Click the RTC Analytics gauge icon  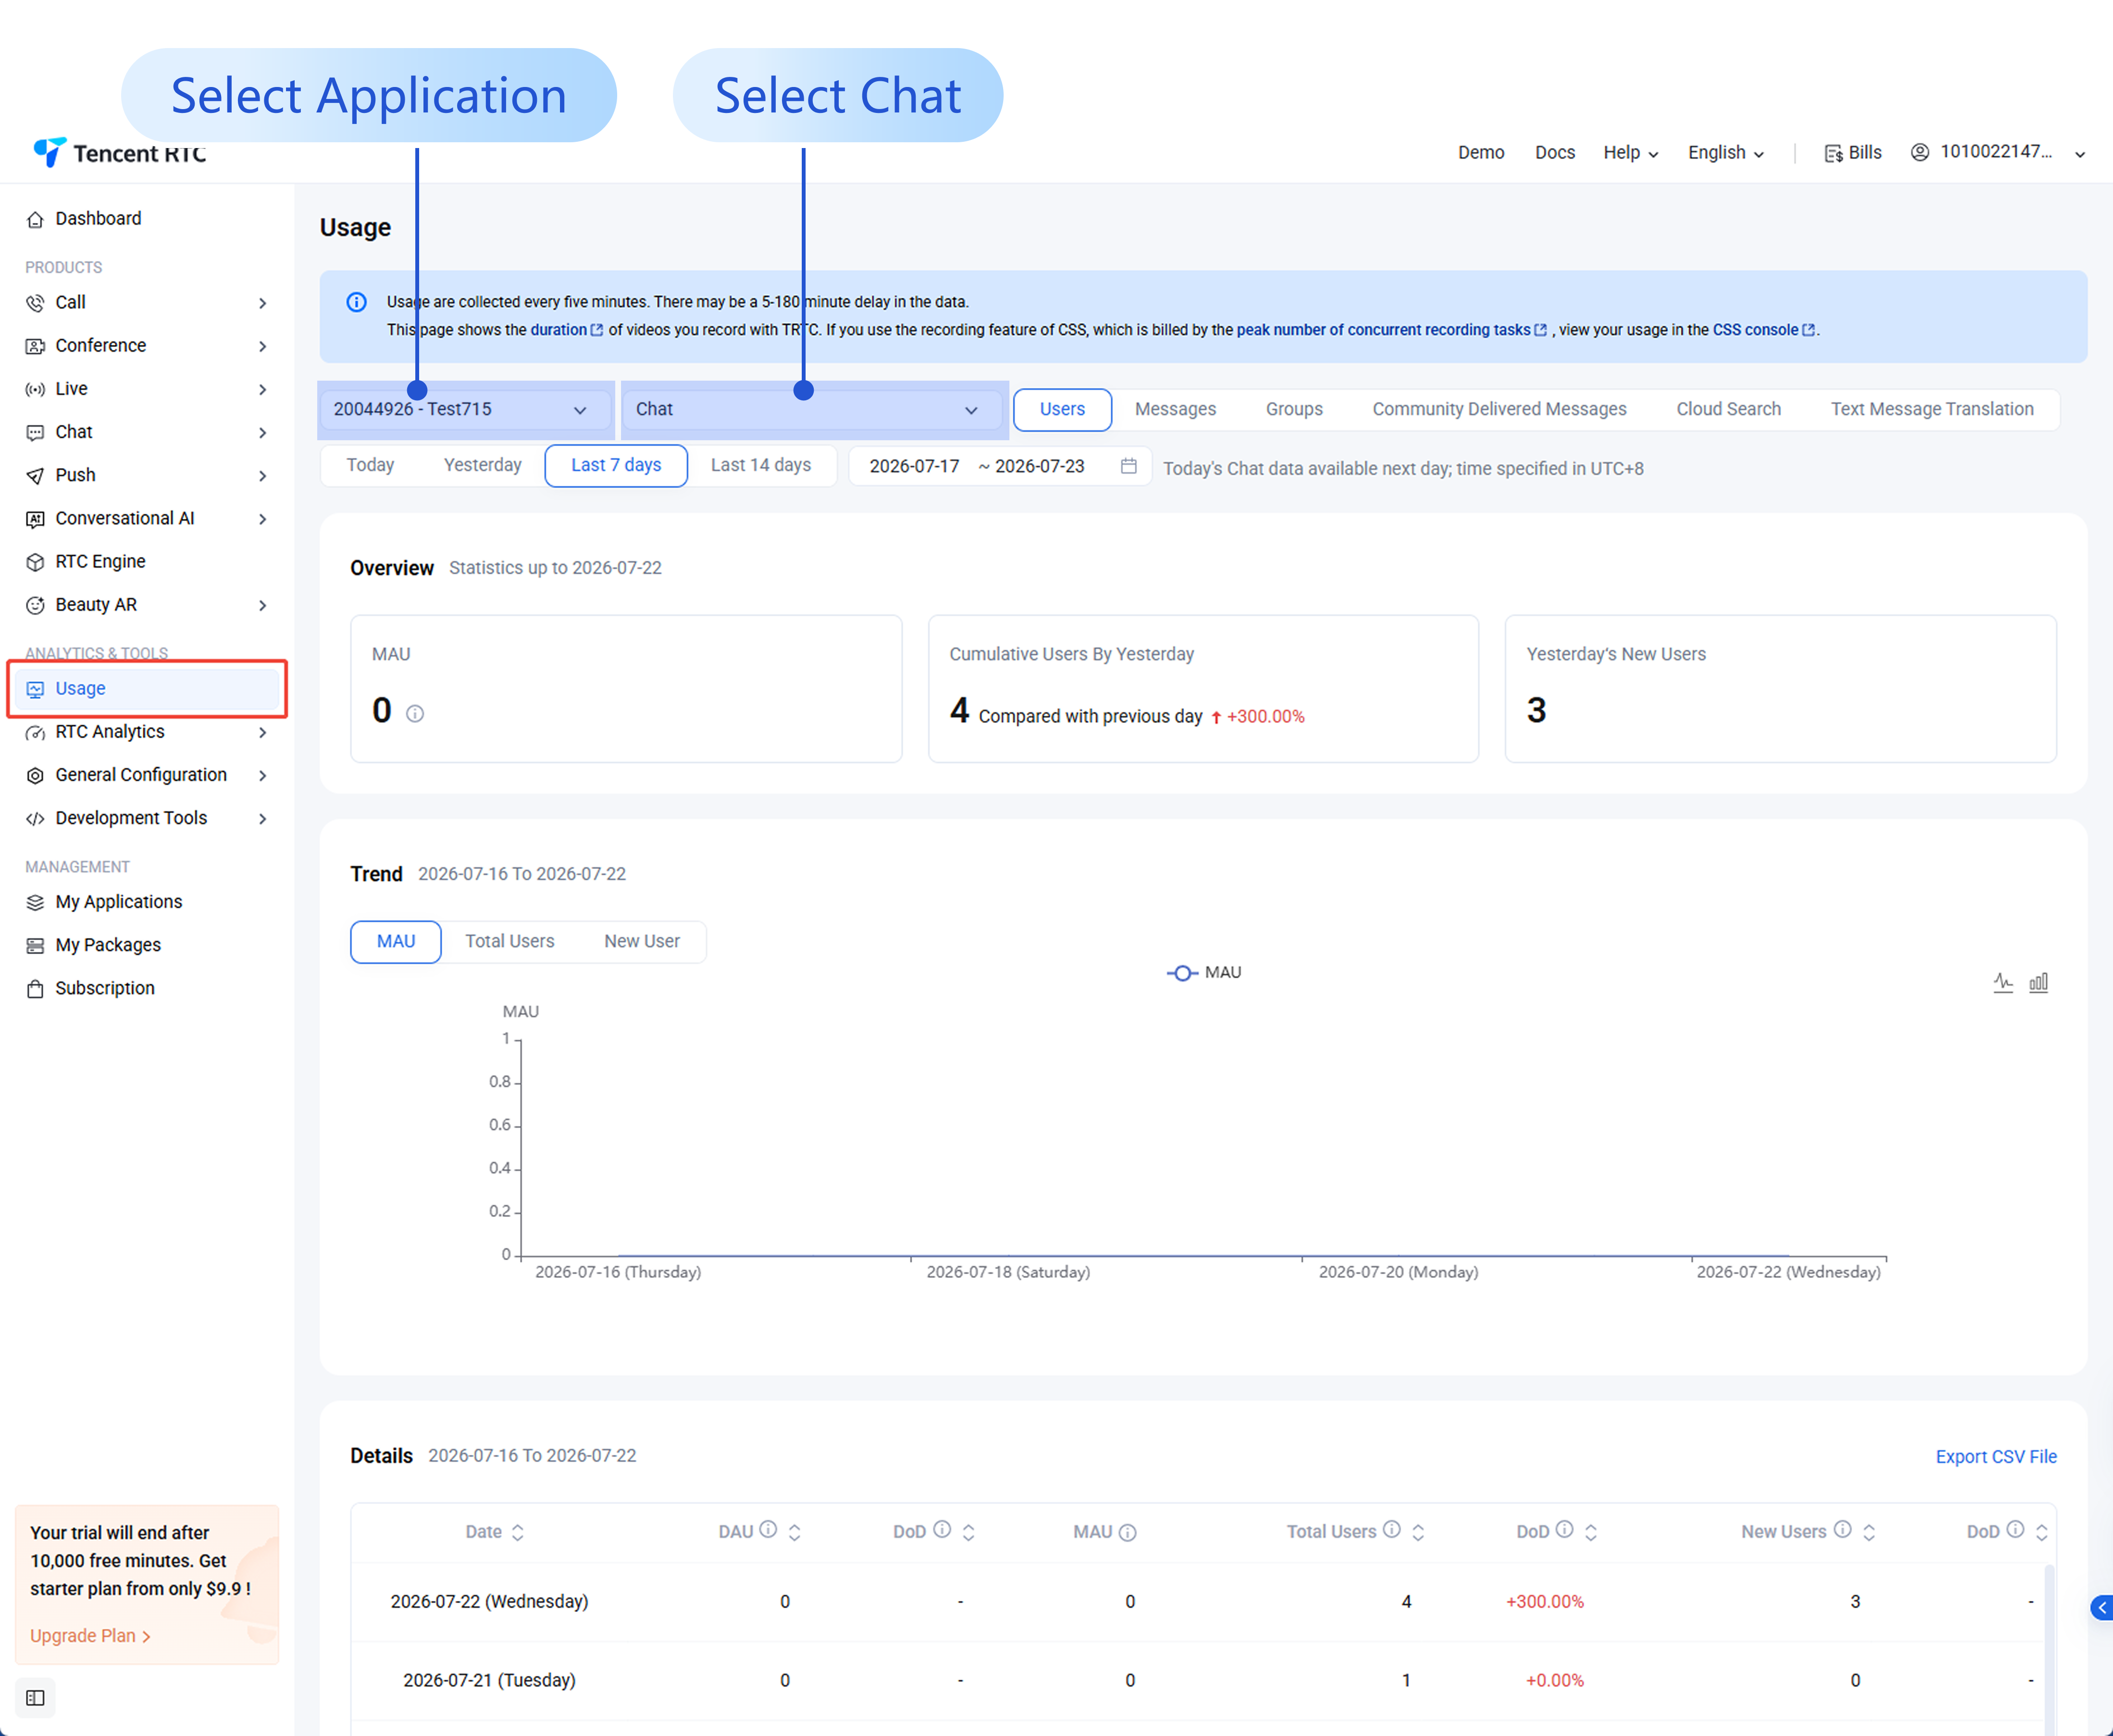pyautogui.click(x=35, y=732)
